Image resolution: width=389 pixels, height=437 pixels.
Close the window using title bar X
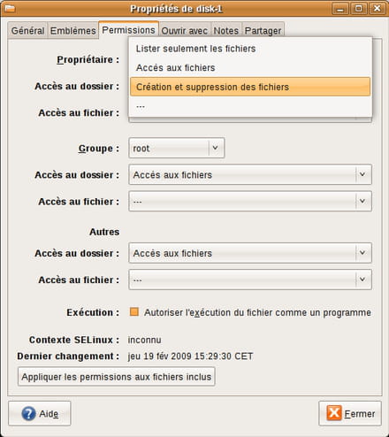point(377,9)
